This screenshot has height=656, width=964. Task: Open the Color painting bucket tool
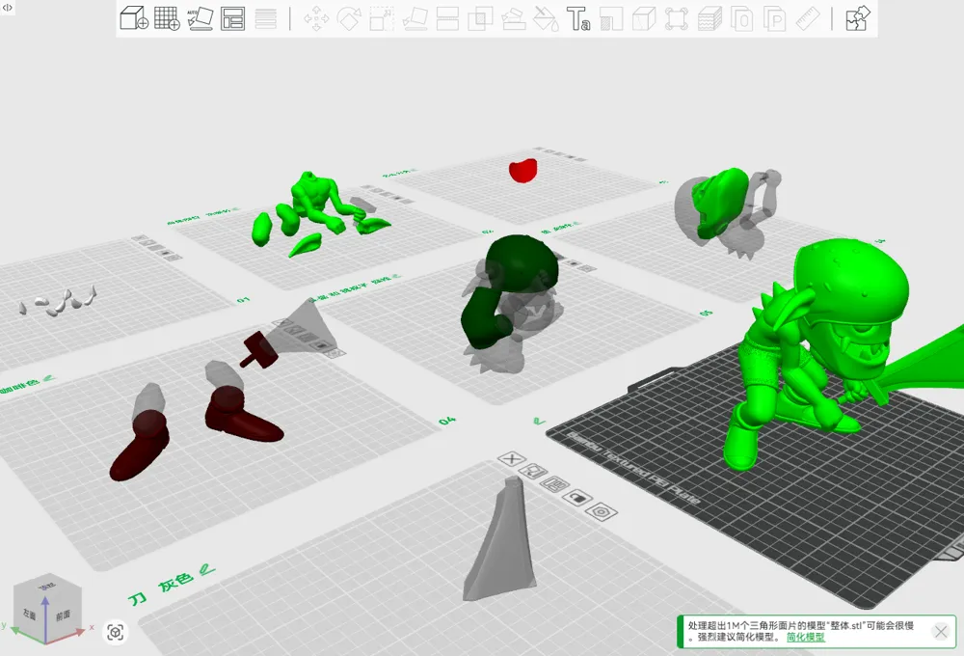click(x=546, y=18)
